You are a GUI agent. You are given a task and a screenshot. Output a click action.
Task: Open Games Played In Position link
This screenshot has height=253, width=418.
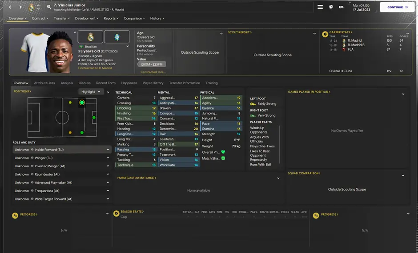309,92
